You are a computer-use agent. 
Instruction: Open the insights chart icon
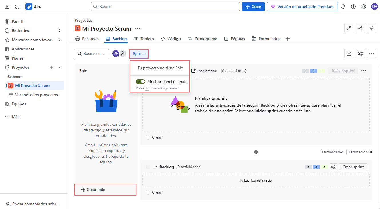[x=349, y=54]
